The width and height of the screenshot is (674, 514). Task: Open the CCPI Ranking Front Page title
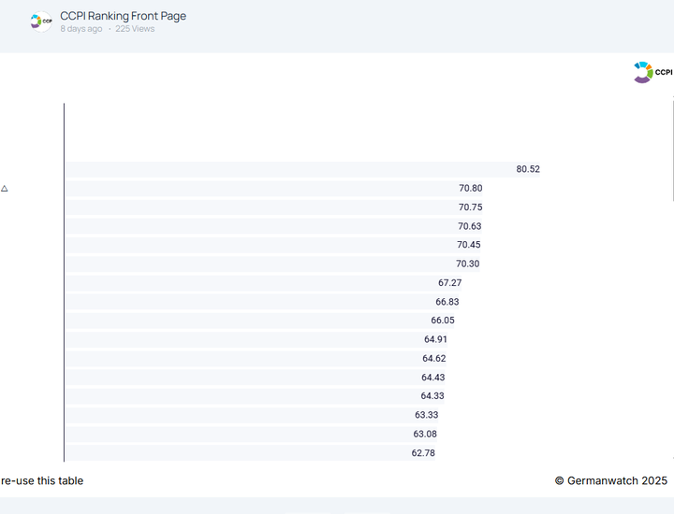(123, 16)
